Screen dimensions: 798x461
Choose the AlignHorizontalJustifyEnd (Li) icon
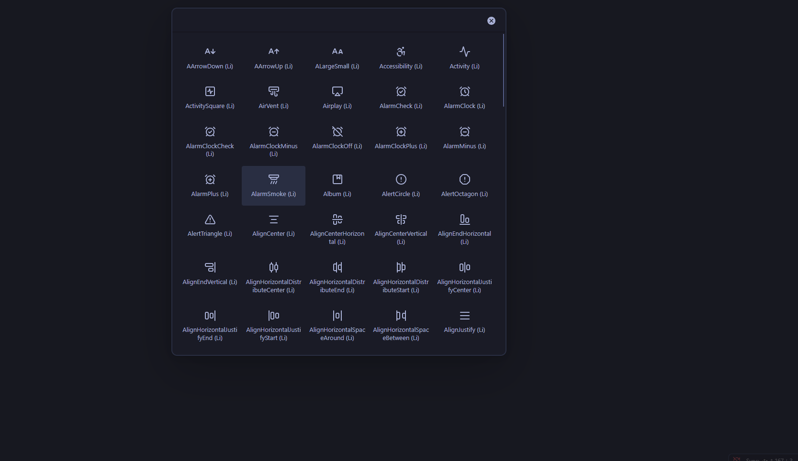tap(210, 316)
